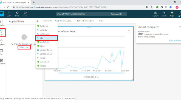Click the browser address bar URL
Screen dimensions: 181x100
point(61,7)
